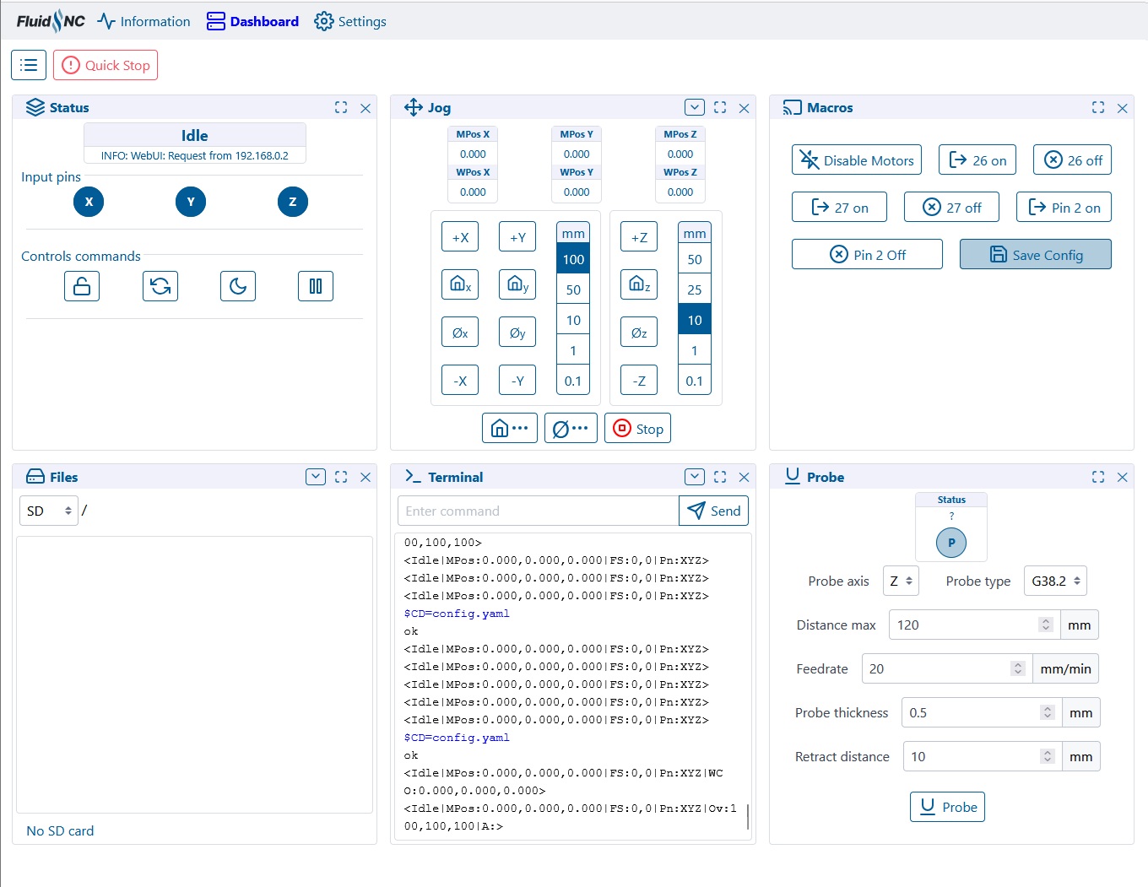1148x887 pixels.
Task: Click the Enter command terminal field
Action: pyautogui.click(x=538, y=511)
